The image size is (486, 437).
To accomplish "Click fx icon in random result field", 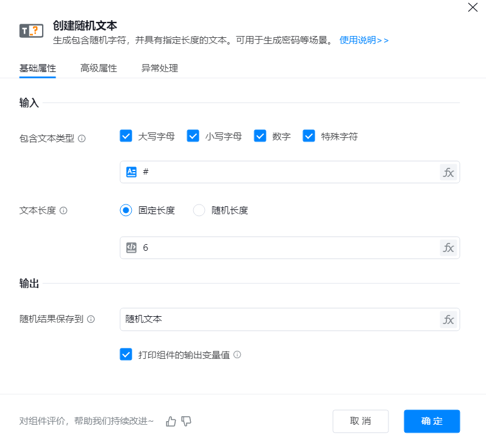I will tap(448, 319).
